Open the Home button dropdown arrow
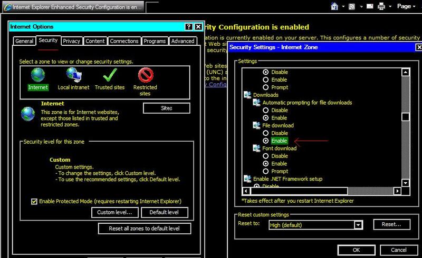Screen dimensions: 422x258 [x=343, y=6]
